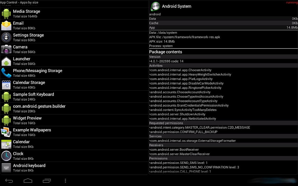Open com.android.gesture.builder list item
Screen dimensions: 298x186
74,108
